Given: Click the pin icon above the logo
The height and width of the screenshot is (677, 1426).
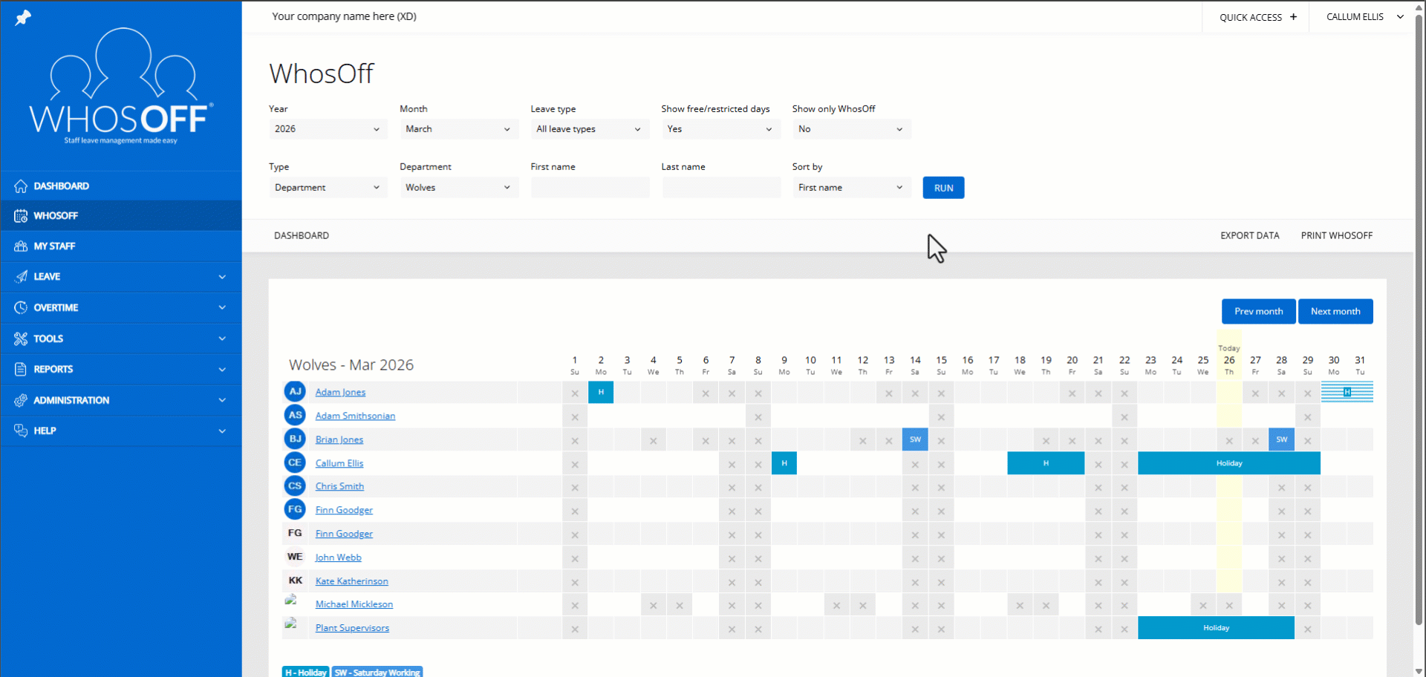Looking at the screenshot, I should pyautogui.click(x=23, y=17).
